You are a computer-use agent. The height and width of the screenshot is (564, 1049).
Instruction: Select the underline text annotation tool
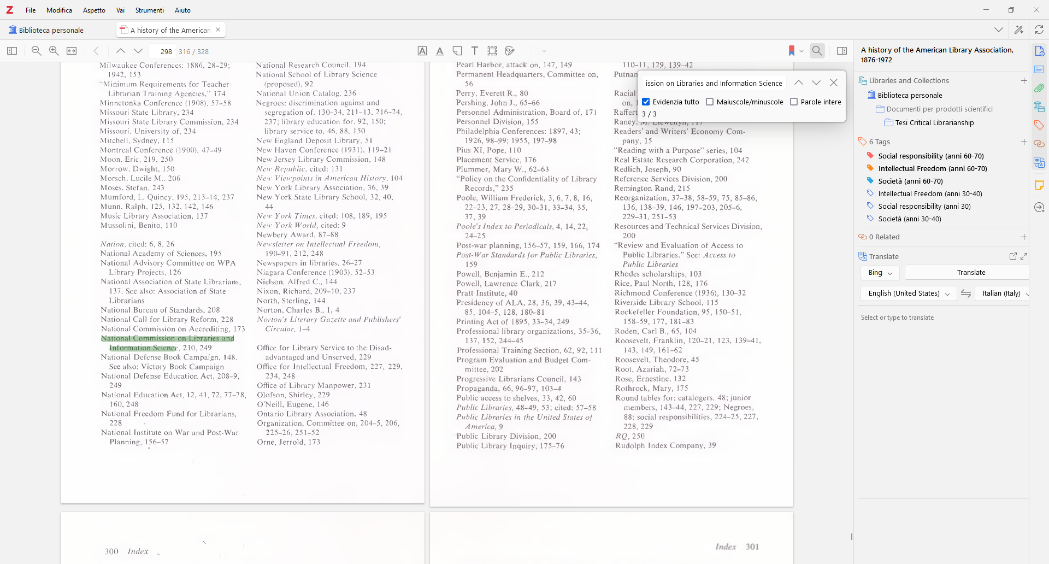440,51
